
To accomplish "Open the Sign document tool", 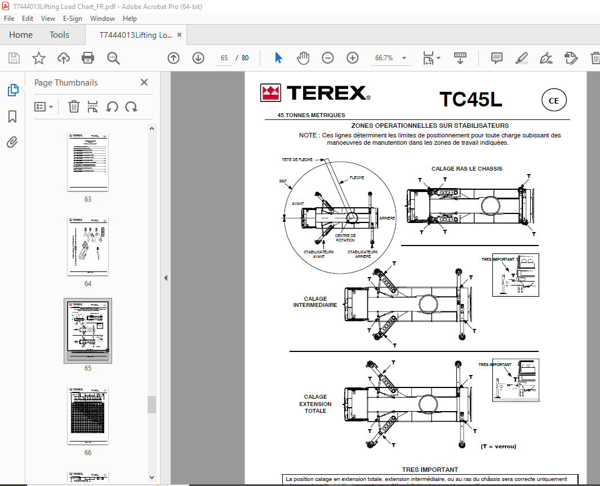I will (x=546, y=58).
